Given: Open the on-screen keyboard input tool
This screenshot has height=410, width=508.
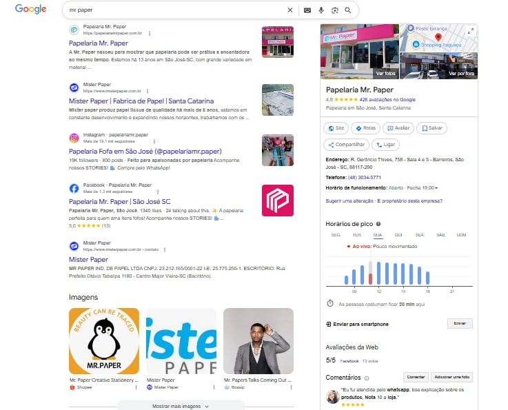Looking at the screenshot, I should coord(307,10).
